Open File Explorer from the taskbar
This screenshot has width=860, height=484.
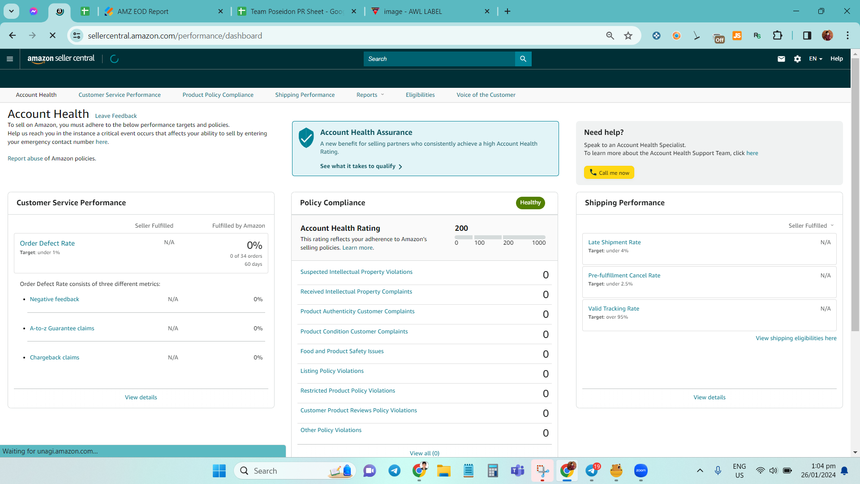444,471
